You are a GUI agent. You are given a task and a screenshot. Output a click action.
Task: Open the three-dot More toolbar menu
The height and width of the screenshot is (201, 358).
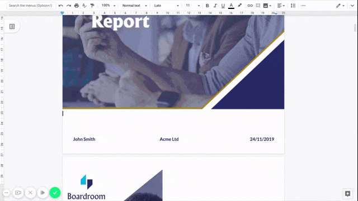[x=303, y=6]
